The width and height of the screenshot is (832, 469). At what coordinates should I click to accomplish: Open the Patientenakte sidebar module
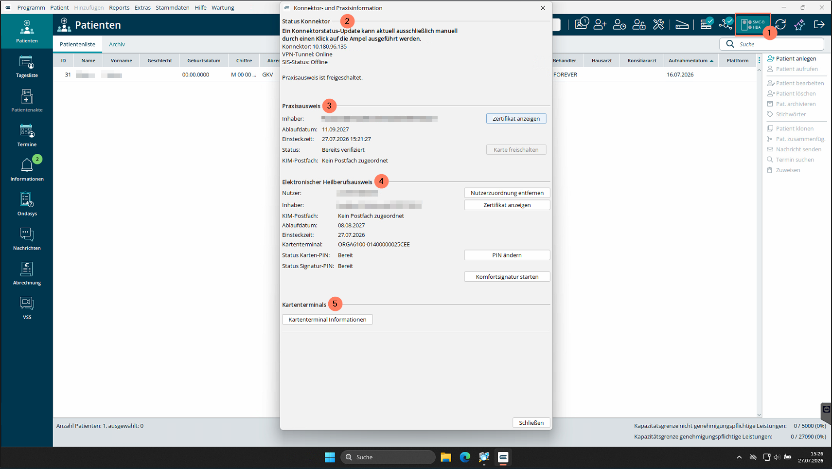click(x=27, y=101)
